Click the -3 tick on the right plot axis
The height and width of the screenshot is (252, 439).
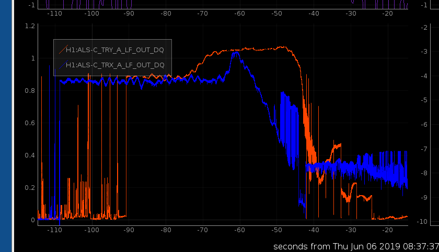point(424,52)
